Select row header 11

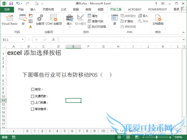(x=3, y=101)
